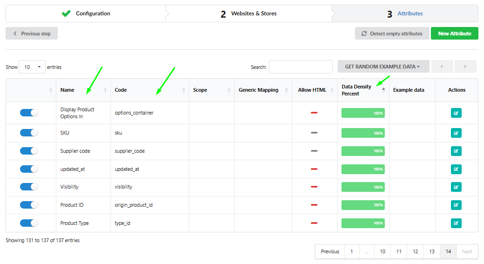Click the edit icon for Visibility row
The width and height of the screenshot is (484, 264).
(x=456, y=187)
